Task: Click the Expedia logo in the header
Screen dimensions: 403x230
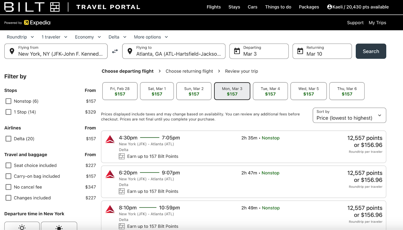Action: (x=37, y=23)
